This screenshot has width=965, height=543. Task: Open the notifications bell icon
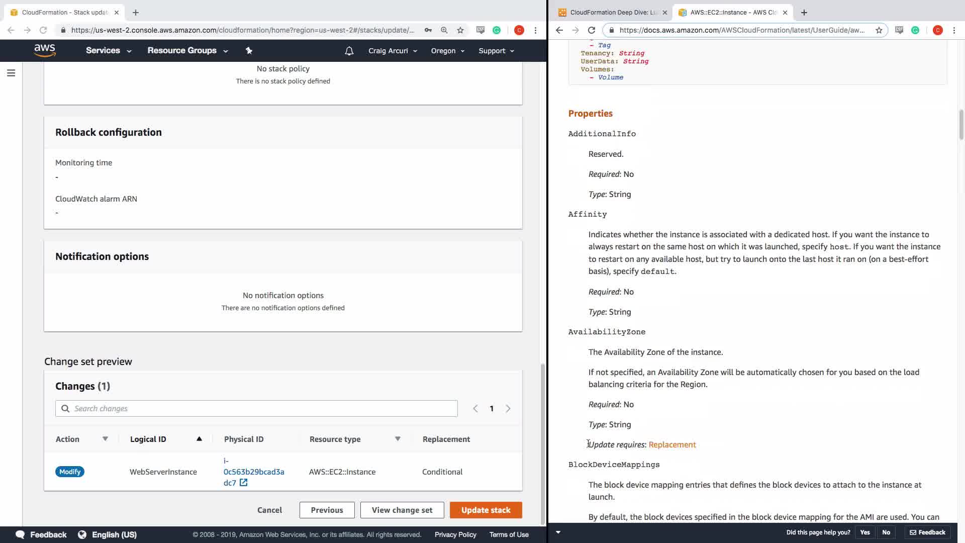coord(349,51)
